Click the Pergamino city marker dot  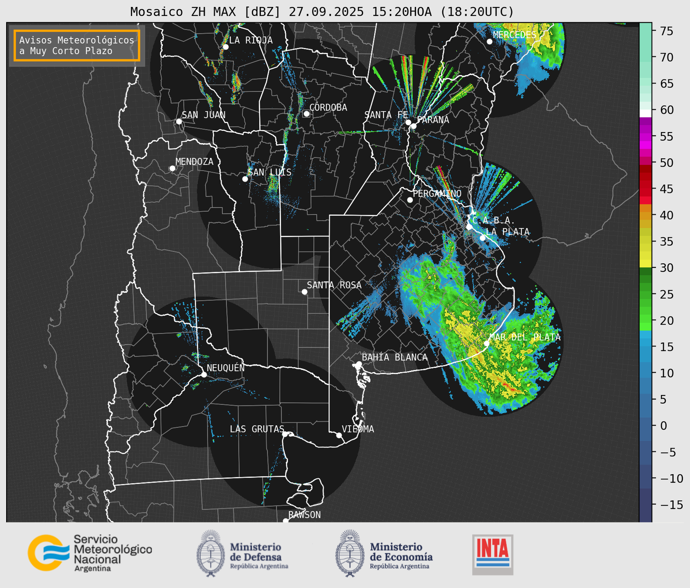410,200
